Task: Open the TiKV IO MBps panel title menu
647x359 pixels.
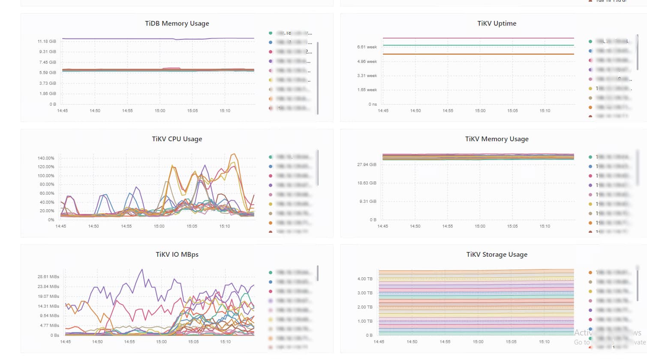Action: coord(177,255)
